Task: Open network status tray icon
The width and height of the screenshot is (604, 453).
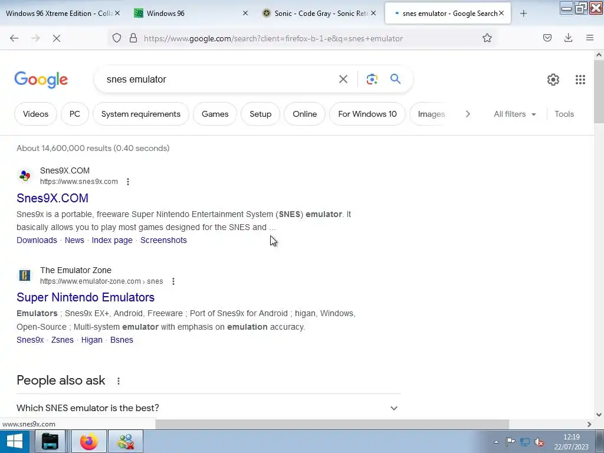Action: [524, 442]
